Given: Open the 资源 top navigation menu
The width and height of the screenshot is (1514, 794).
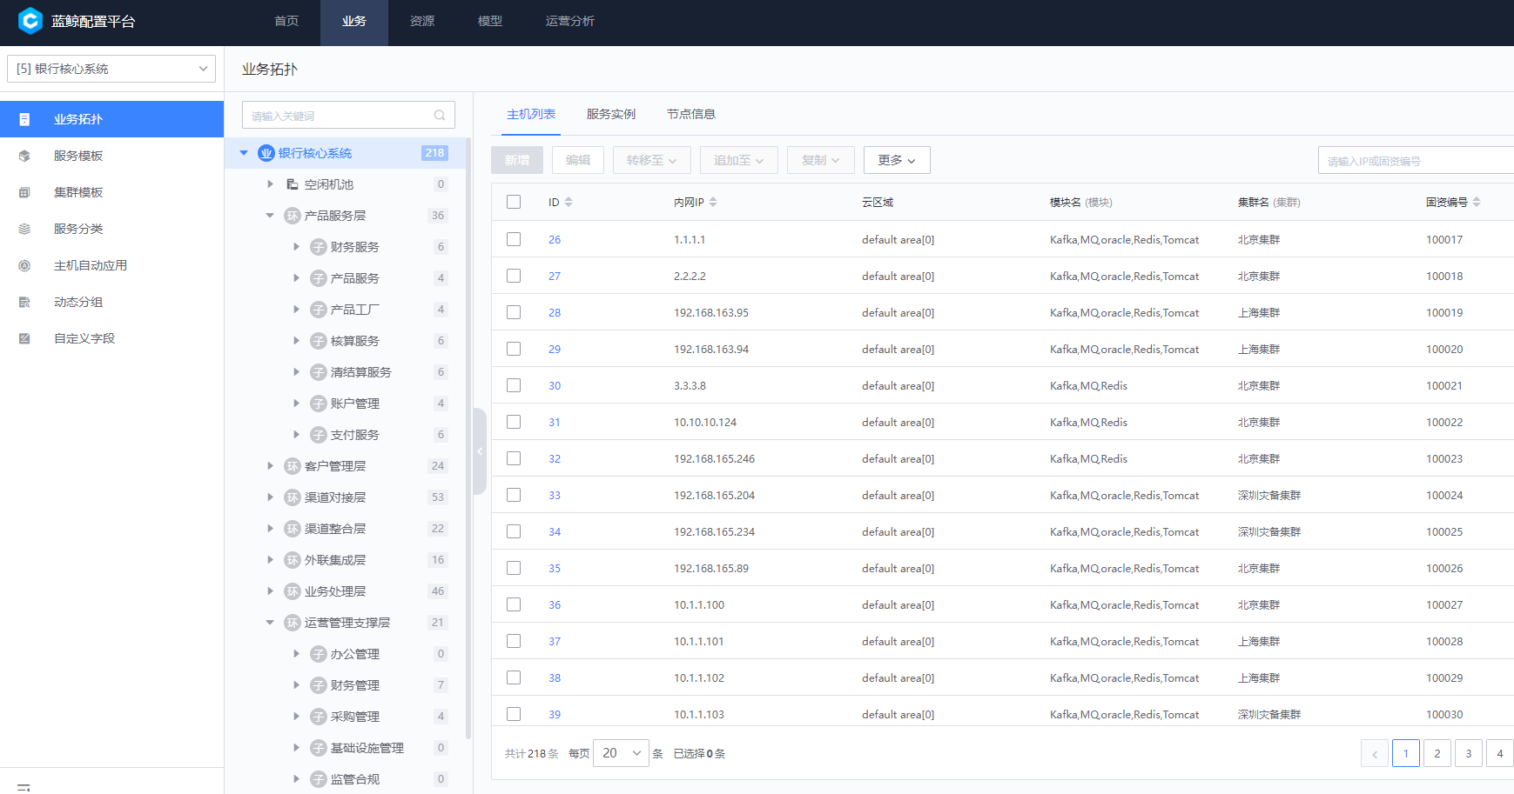Looking at the screenshot, I should 421,21.
